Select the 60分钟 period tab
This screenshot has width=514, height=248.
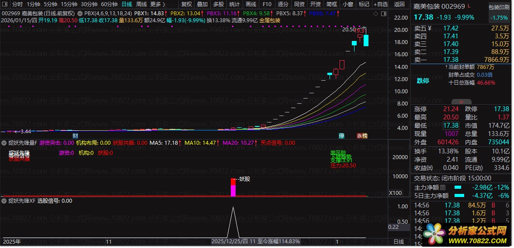(x=109, y=4)
